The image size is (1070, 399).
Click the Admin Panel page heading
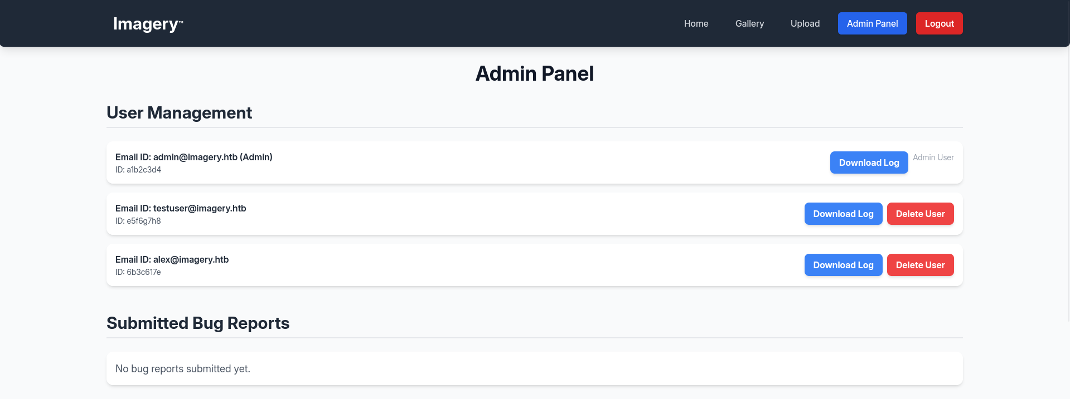tap(534, 73)
